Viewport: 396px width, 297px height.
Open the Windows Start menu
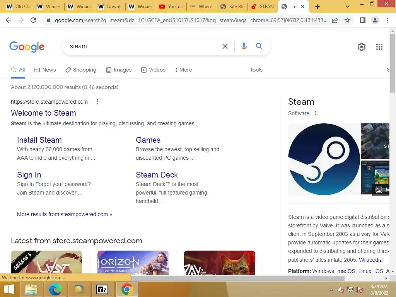pyautogui.click(x=9, y=289)
